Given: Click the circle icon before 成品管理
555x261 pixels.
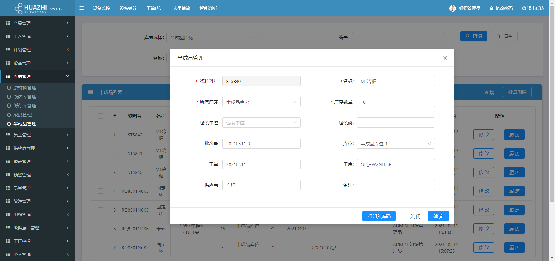Looking at the screenshot, I should coord(9,115).
